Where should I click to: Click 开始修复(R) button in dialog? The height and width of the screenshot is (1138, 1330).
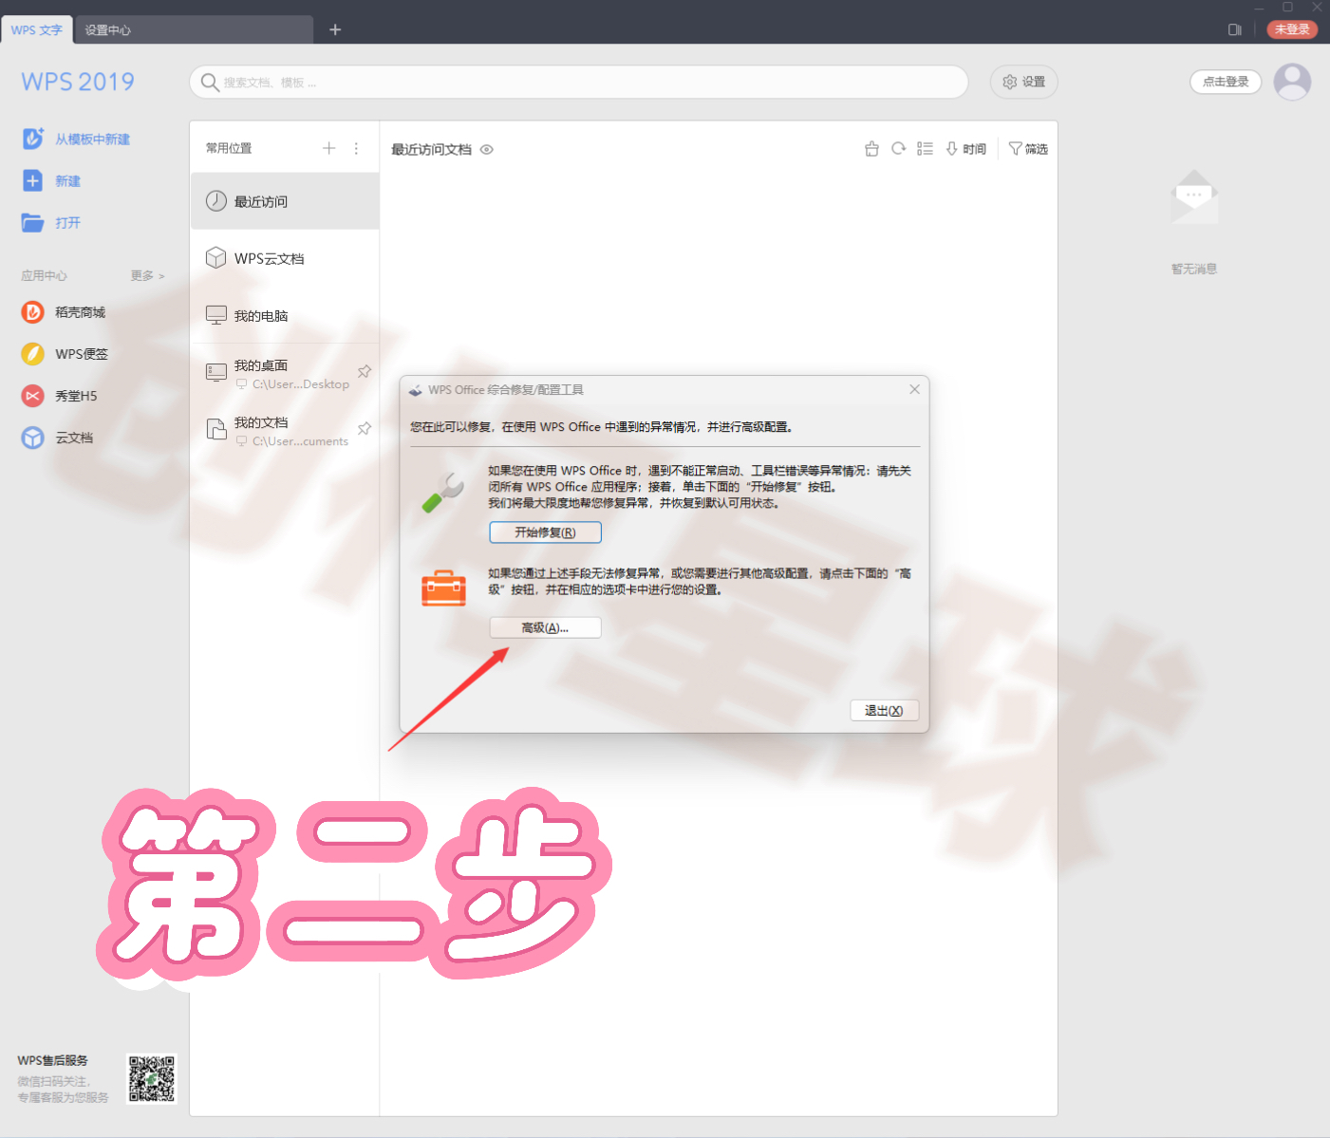click(545, 532)
